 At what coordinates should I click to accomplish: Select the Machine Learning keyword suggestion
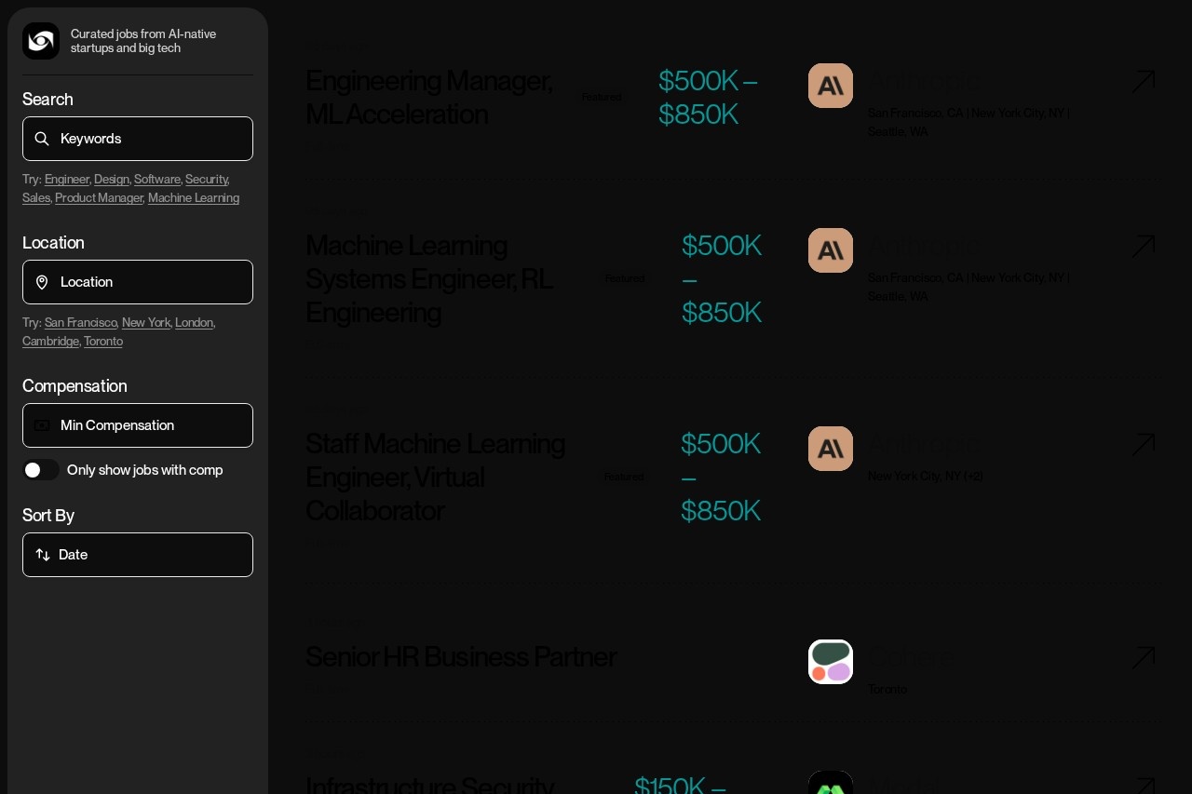click(x=194, y=198)
